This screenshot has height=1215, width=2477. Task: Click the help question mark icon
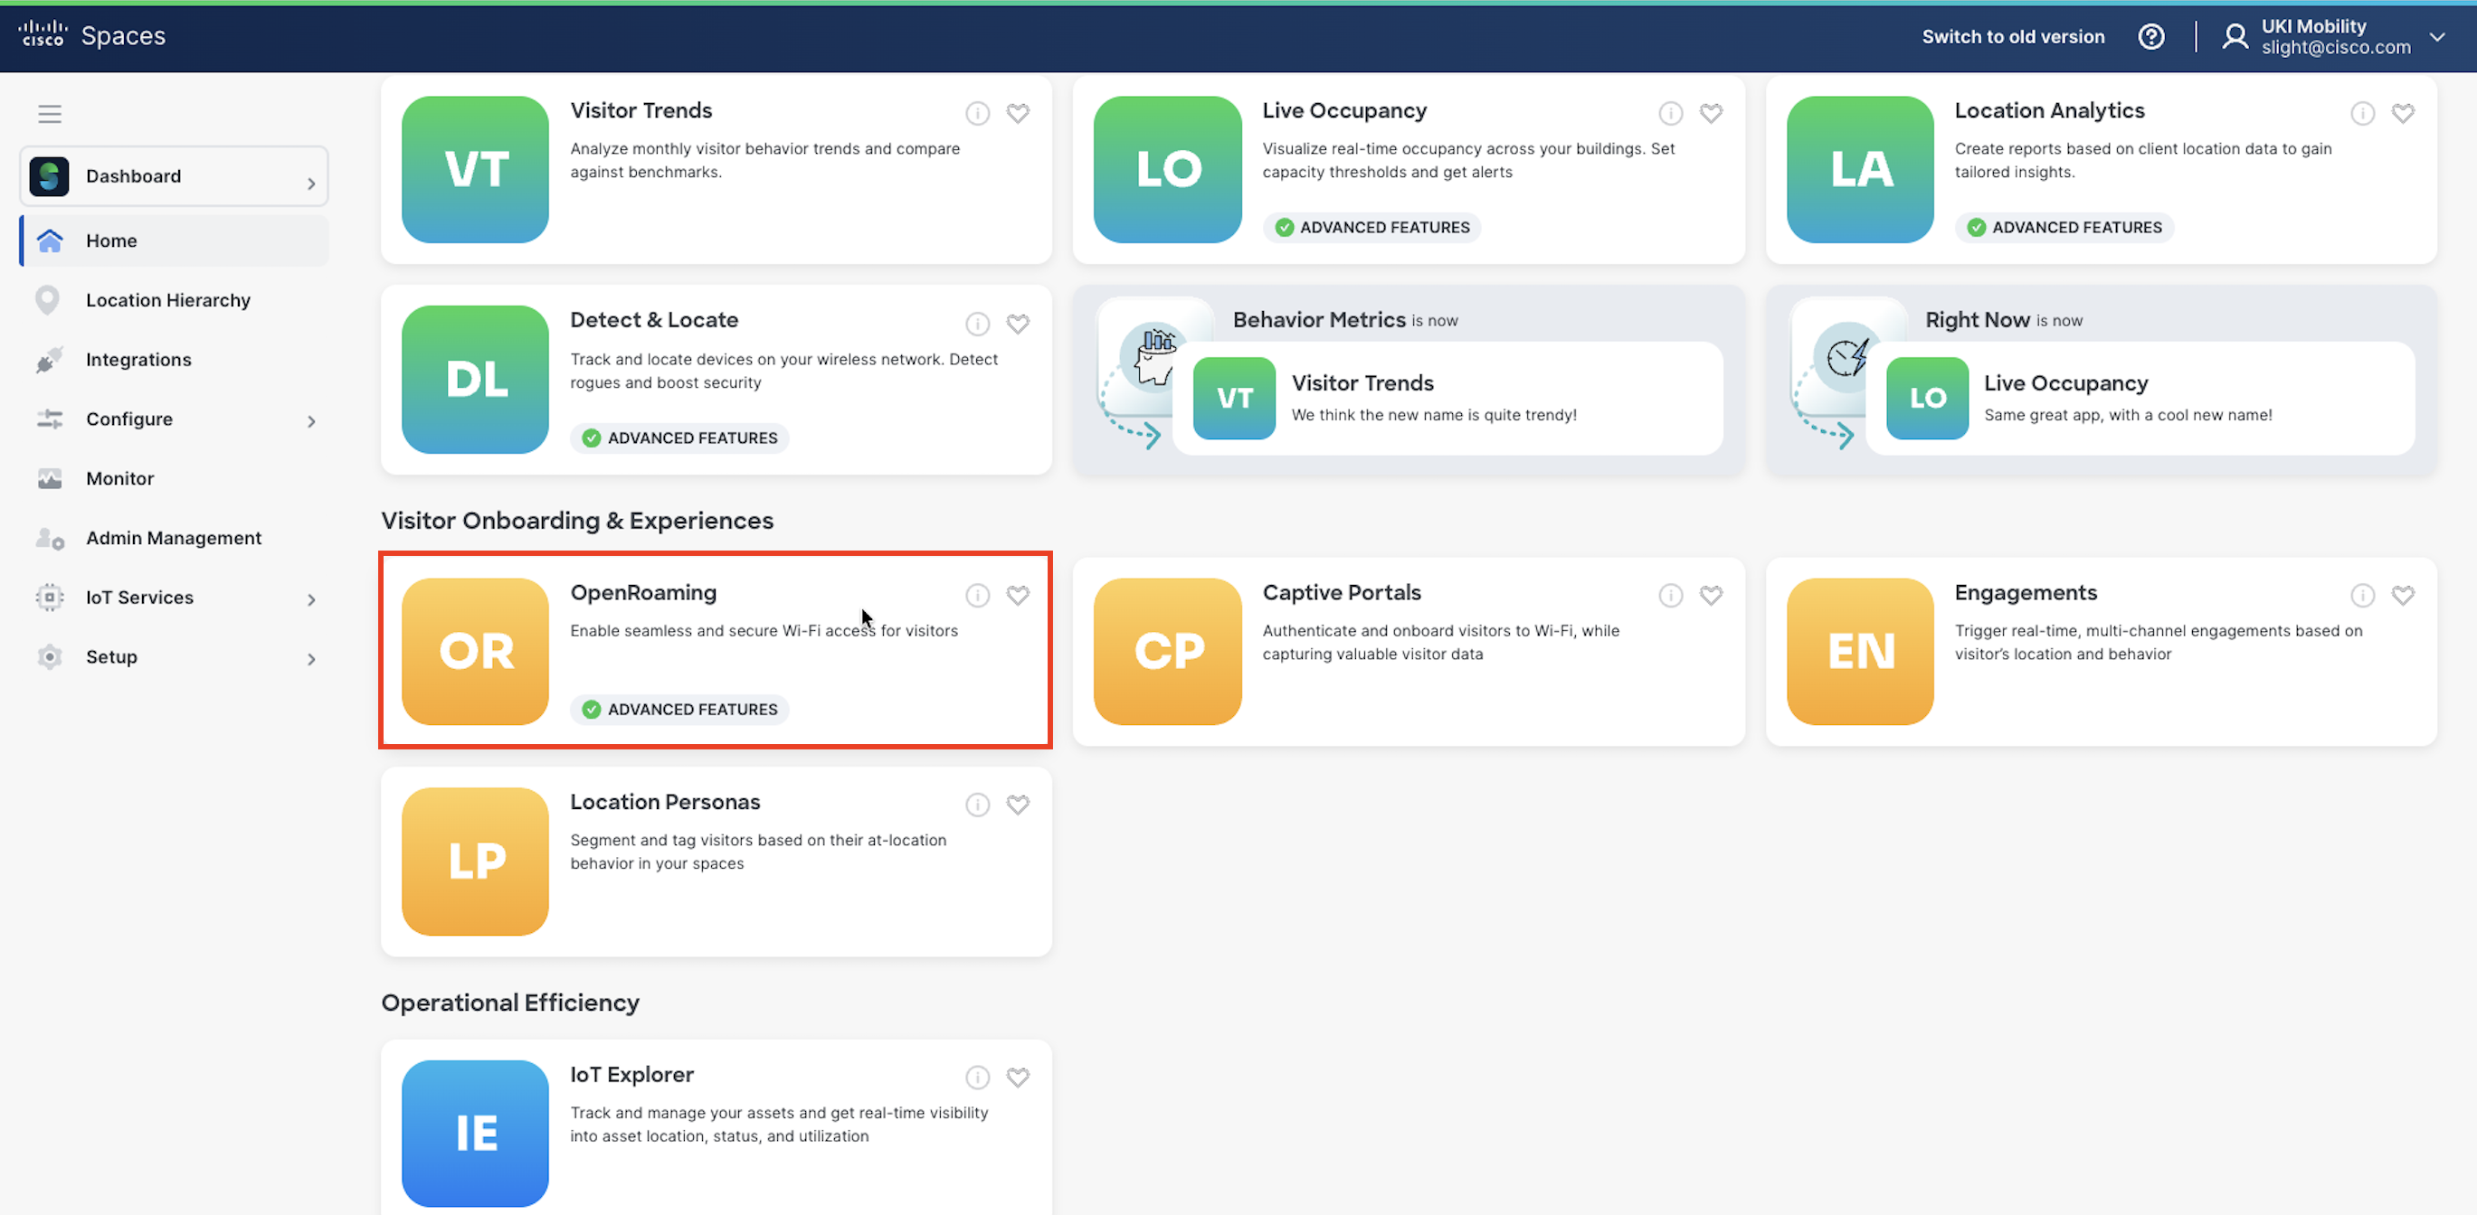[2151, 36]
